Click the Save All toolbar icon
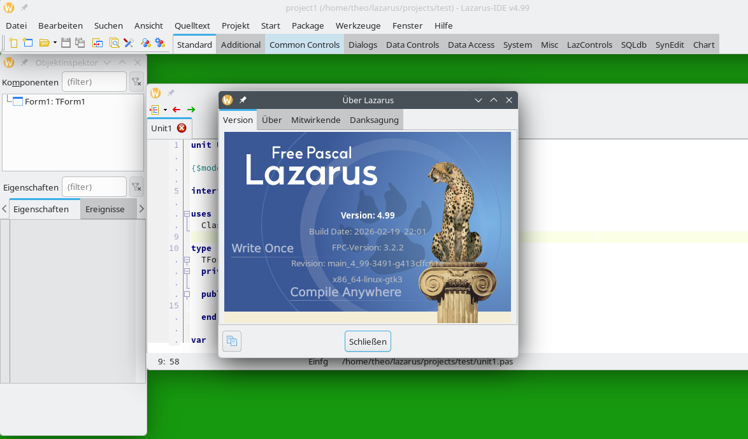The image size is (748, 439). point(80,43)
